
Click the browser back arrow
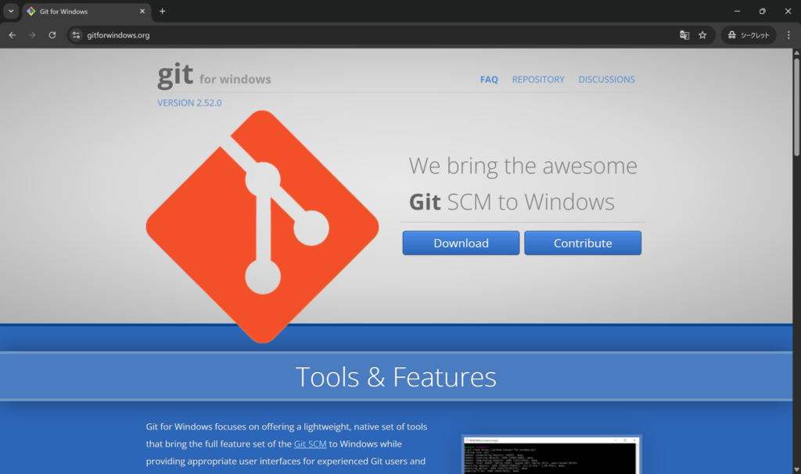tap(12, 35)
